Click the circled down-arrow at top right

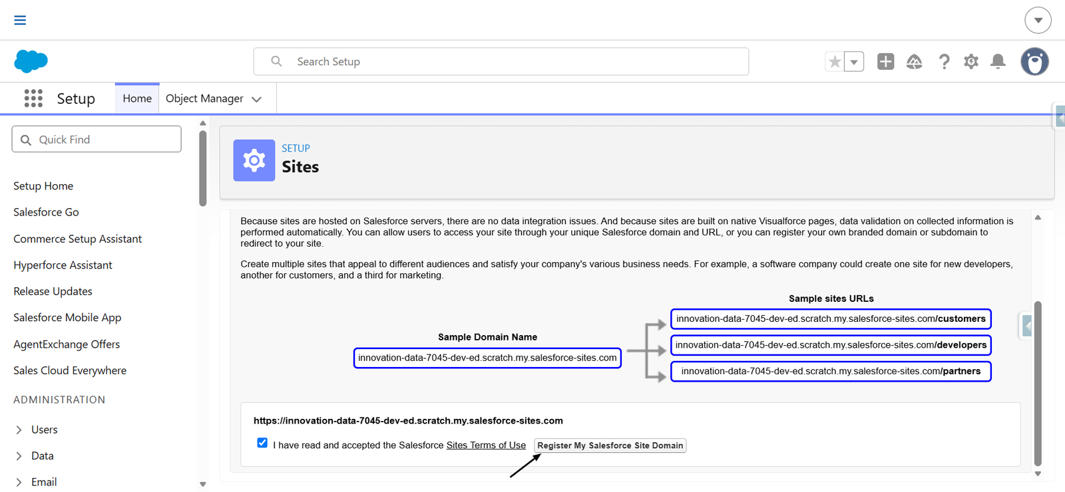[x=1038, y=20]
